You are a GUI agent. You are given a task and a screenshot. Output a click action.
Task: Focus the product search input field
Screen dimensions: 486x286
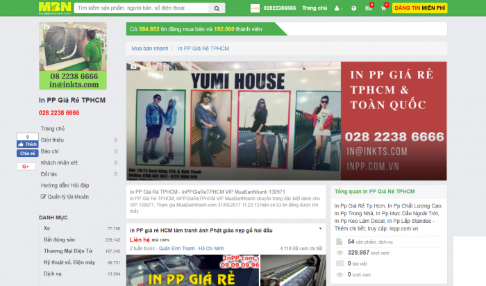click(x=142, y=8)
